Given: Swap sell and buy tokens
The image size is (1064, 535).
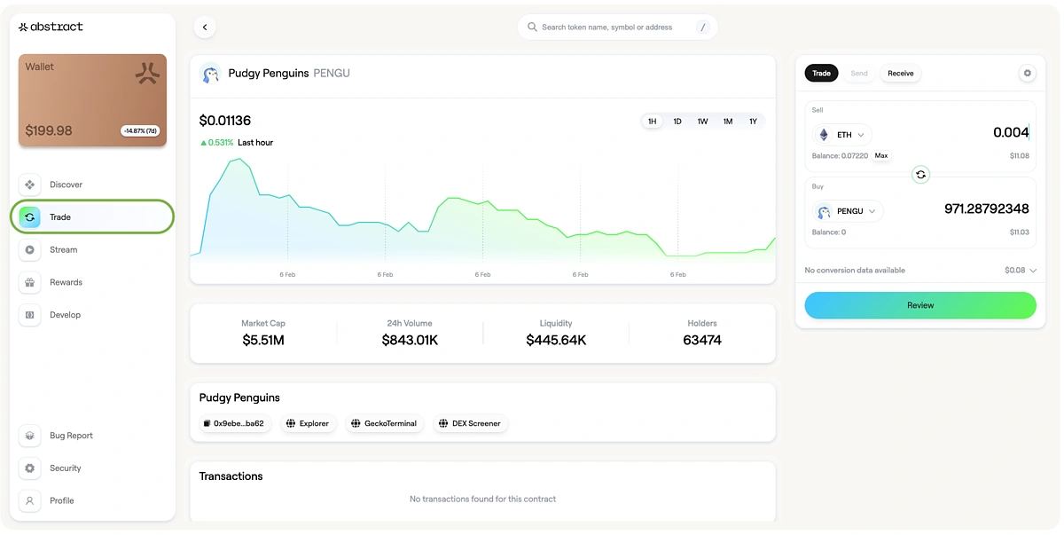Looking at the screenshot, I should (x=920, y=175).
